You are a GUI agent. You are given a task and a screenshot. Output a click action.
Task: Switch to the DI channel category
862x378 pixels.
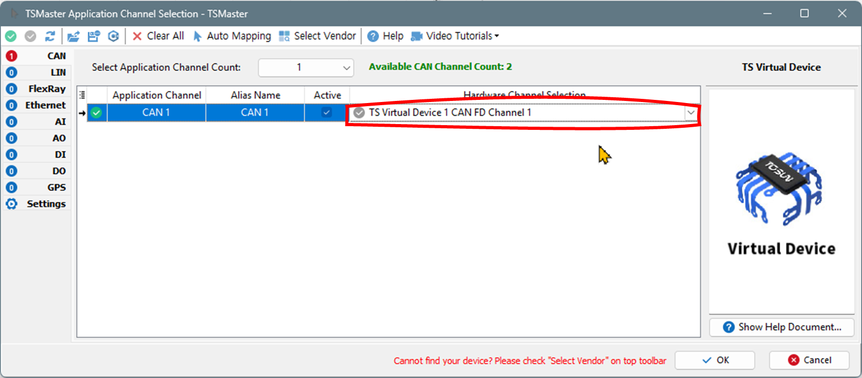37,155
